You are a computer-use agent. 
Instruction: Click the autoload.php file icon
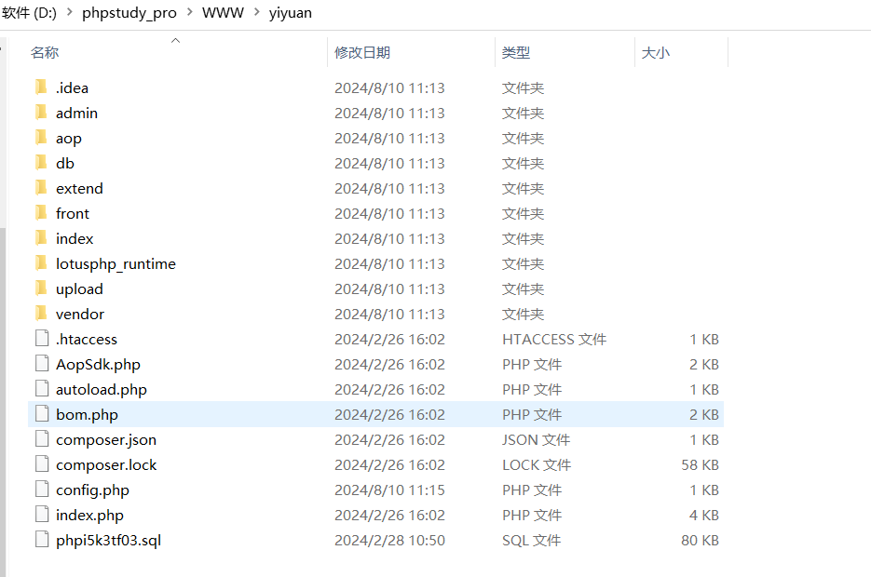click(42, 388)
